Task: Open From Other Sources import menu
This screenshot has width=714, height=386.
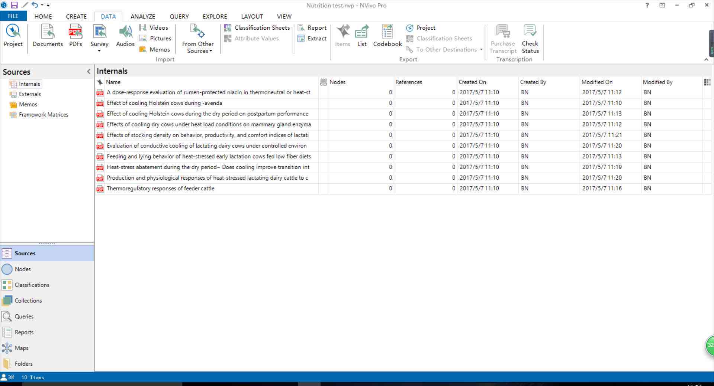Action: click(x=198, y=39)
